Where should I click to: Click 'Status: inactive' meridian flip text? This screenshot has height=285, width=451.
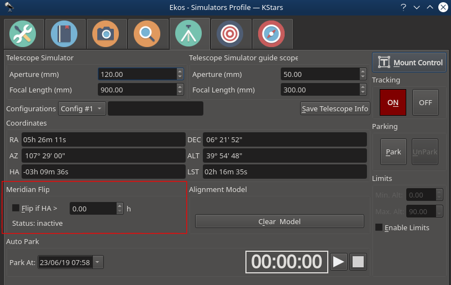[x=38, y=223]
